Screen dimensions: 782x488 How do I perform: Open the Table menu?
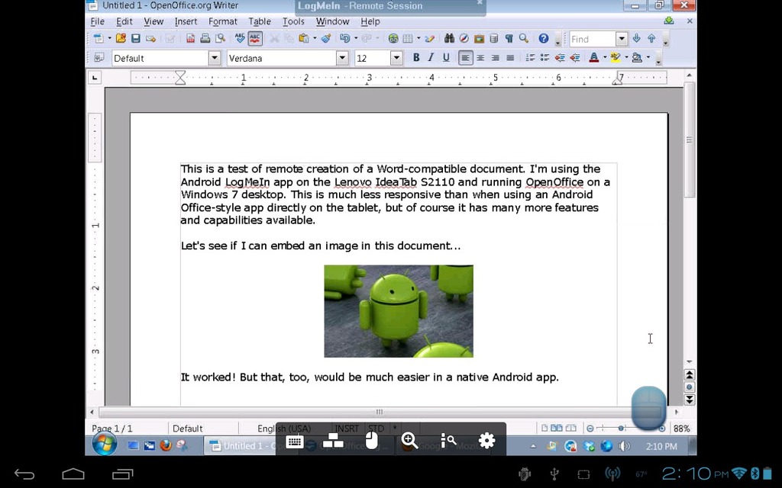pyautogui.click(x=260, y=21)
